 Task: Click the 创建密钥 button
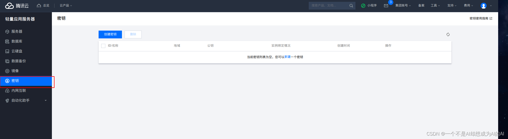pos(110,34)
